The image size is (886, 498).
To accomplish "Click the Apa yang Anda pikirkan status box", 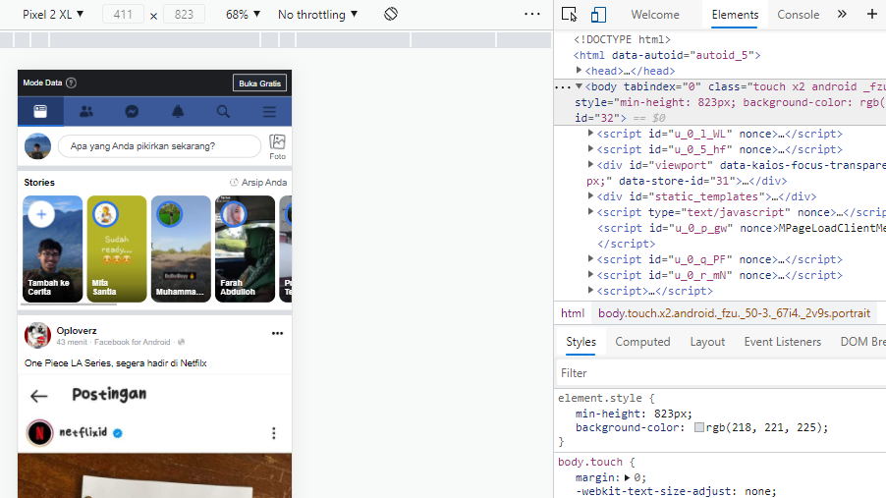I will [159, 146].
